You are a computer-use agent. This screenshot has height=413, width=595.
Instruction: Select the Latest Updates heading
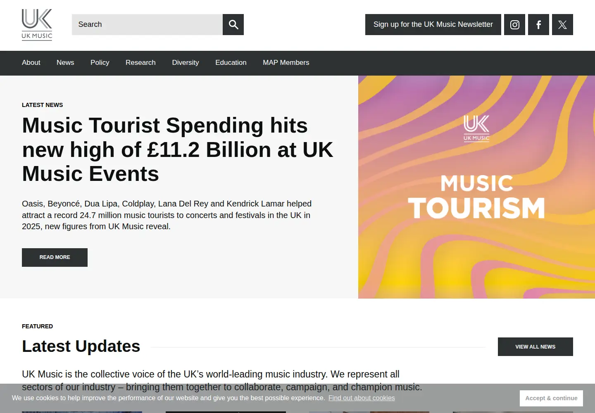pos(81,347)
